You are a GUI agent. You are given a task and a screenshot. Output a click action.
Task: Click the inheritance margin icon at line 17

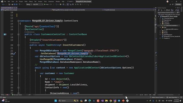click(5, 34)
